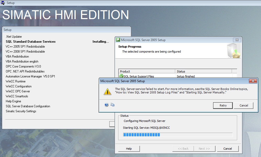Click the copy message icon in error dialog
261x157 pixels.
pyautogui.click(x=112, y=105)
